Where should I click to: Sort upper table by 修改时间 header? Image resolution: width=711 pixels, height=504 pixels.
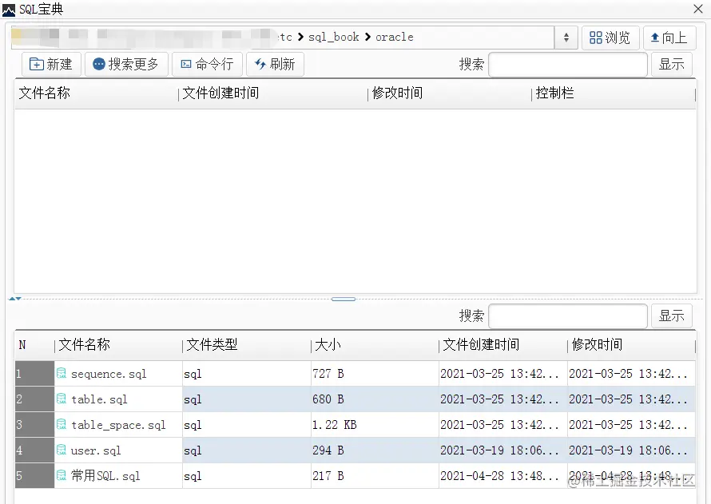[449, 93]
